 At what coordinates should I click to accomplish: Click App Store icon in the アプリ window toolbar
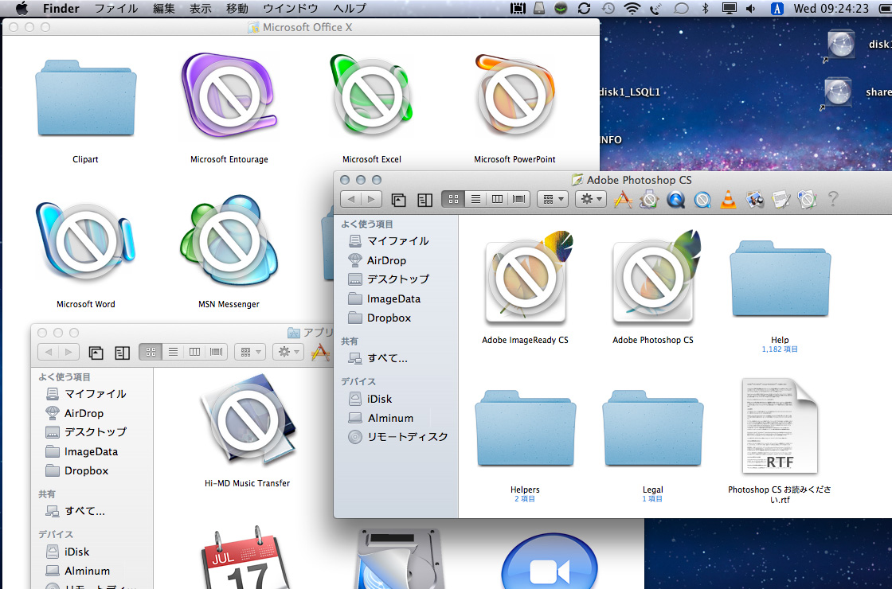tap(320, 353)
